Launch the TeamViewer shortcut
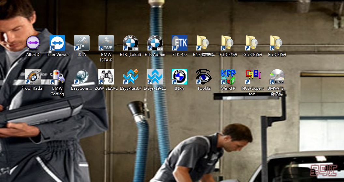This screenshot has width=344, height=182. (57, 43)
